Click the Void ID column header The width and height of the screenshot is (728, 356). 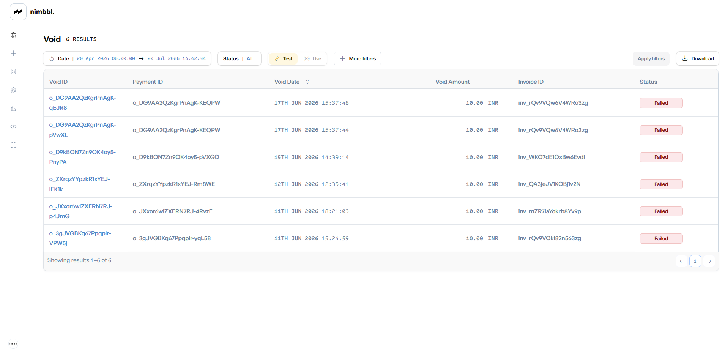(x=58, y=82)
